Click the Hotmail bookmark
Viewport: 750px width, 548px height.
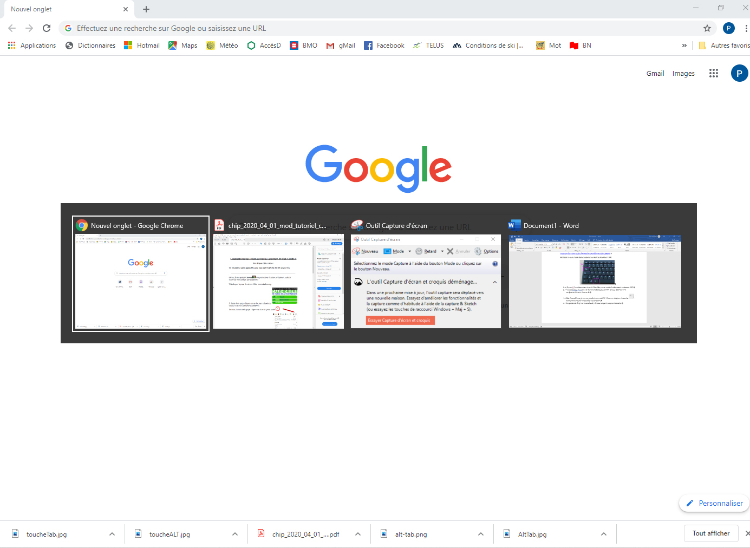tap(142, 45)
